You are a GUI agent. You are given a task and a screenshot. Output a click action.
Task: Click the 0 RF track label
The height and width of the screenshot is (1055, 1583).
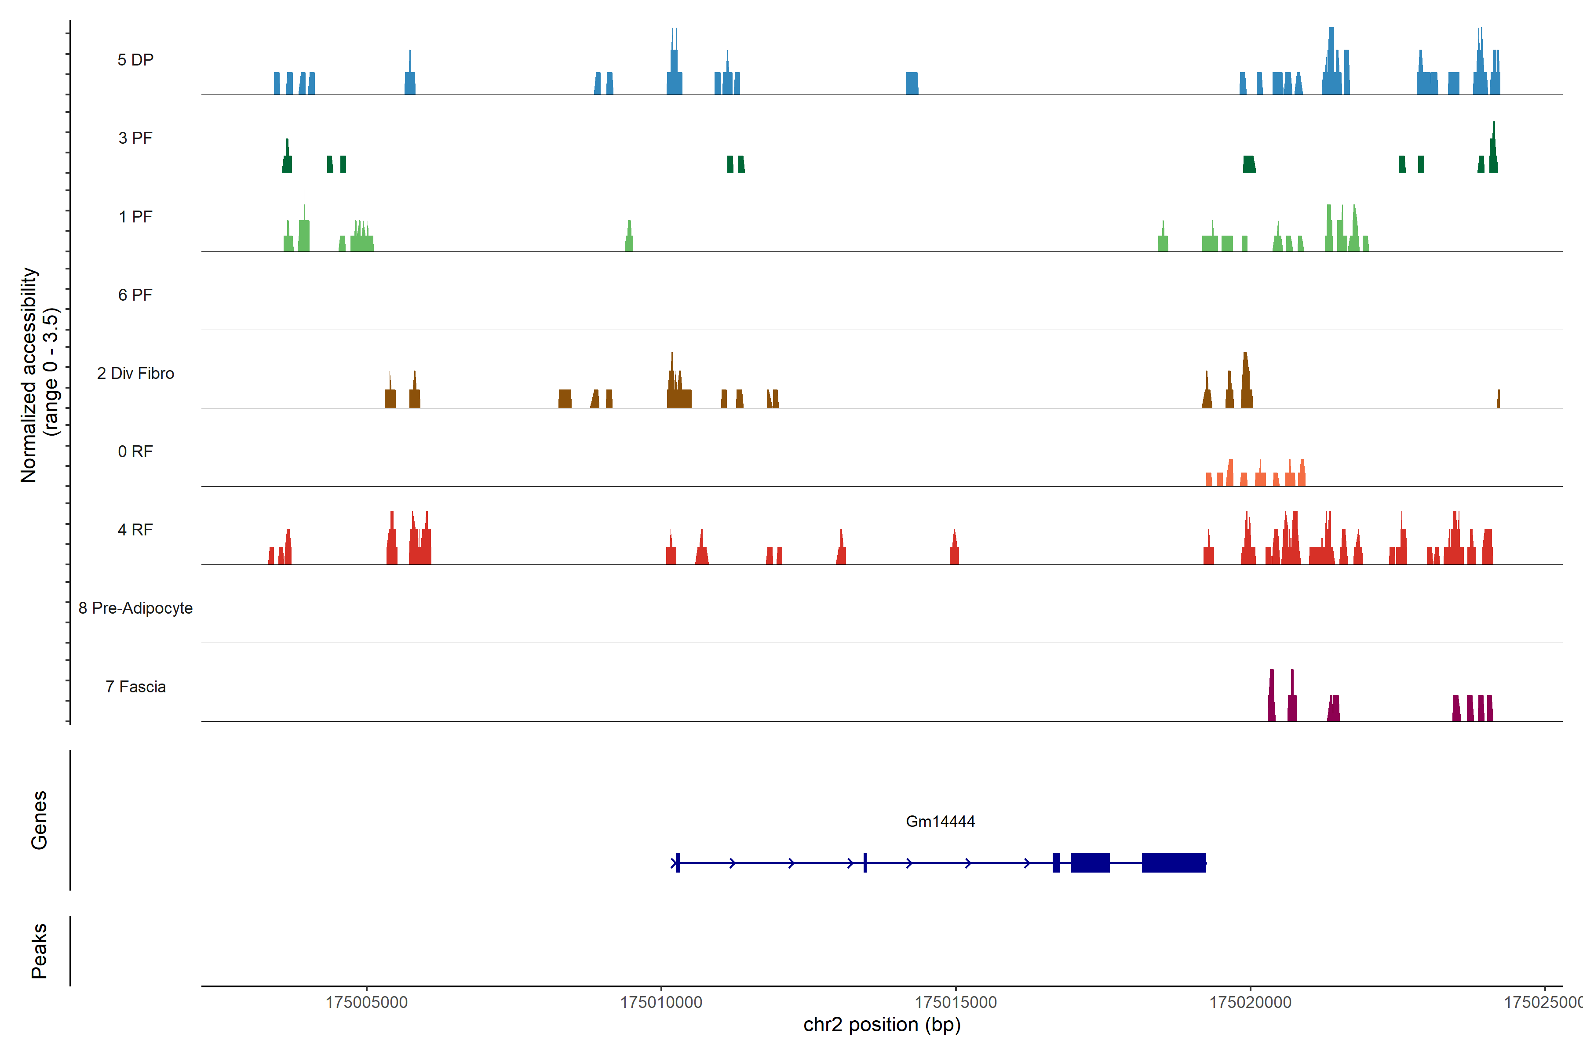click(135, 451)
